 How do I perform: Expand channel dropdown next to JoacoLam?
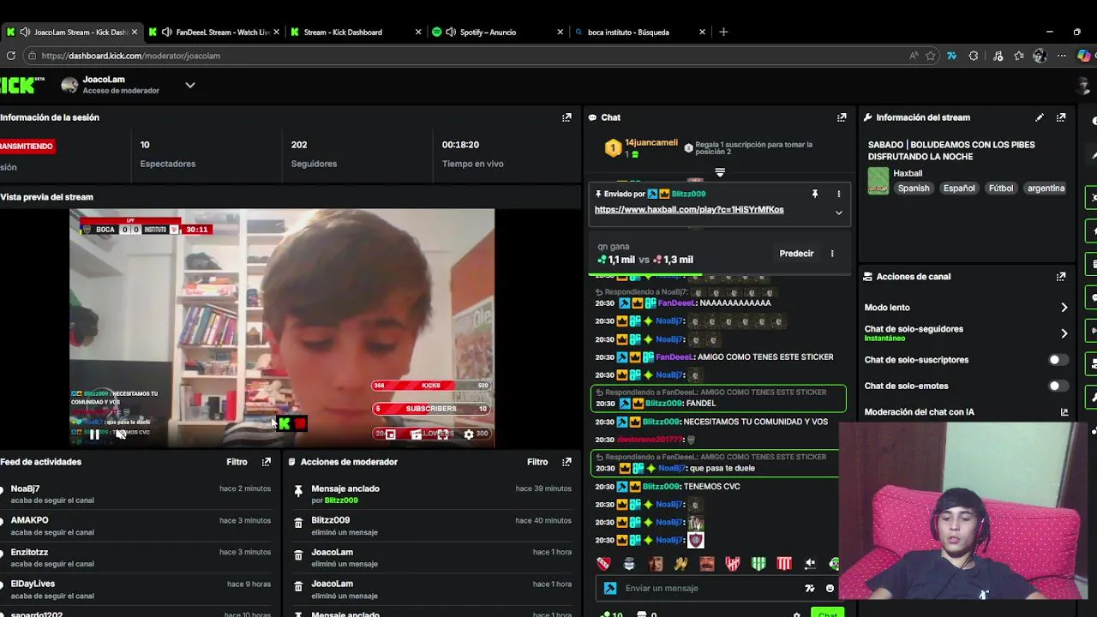(190, 85)
